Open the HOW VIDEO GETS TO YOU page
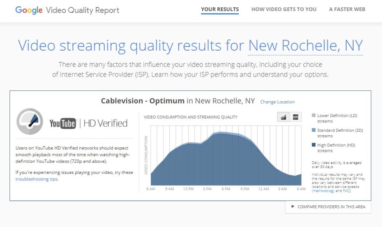The width and height of the screenshot is (382, 227). 284,9
